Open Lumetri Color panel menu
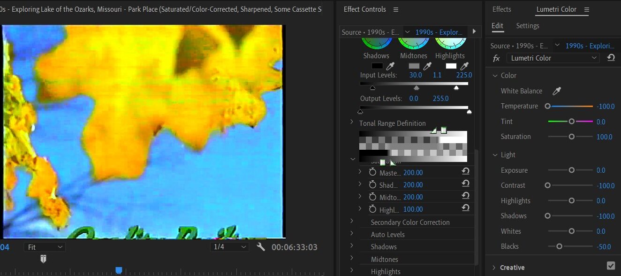Screen dimensions: 621x276 [x=586, y=9]
